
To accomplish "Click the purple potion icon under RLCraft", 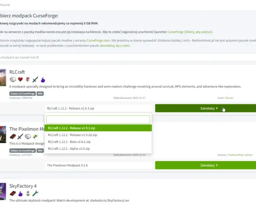I will pyautogui.click(x=43, y=79).
